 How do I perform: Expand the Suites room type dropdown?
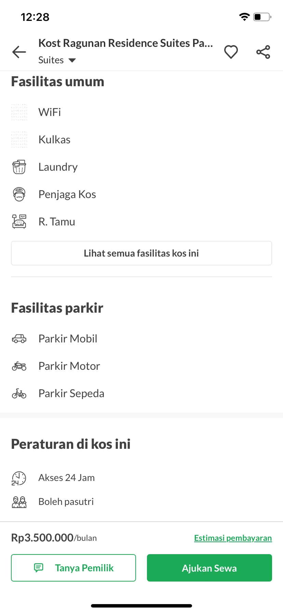(57, 60)
